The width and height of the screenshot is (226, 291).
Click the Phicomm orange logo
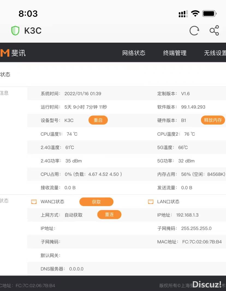5,53
